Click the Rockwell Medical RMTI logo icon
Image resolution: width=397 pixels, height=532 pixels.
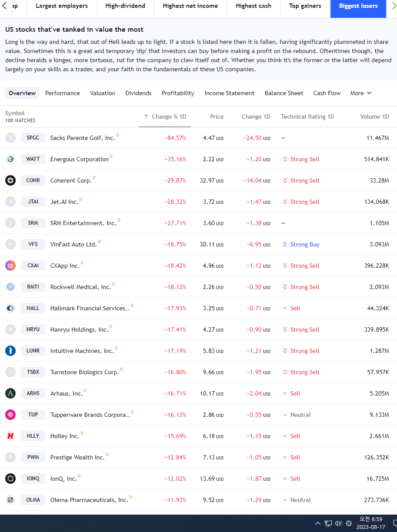10,287
